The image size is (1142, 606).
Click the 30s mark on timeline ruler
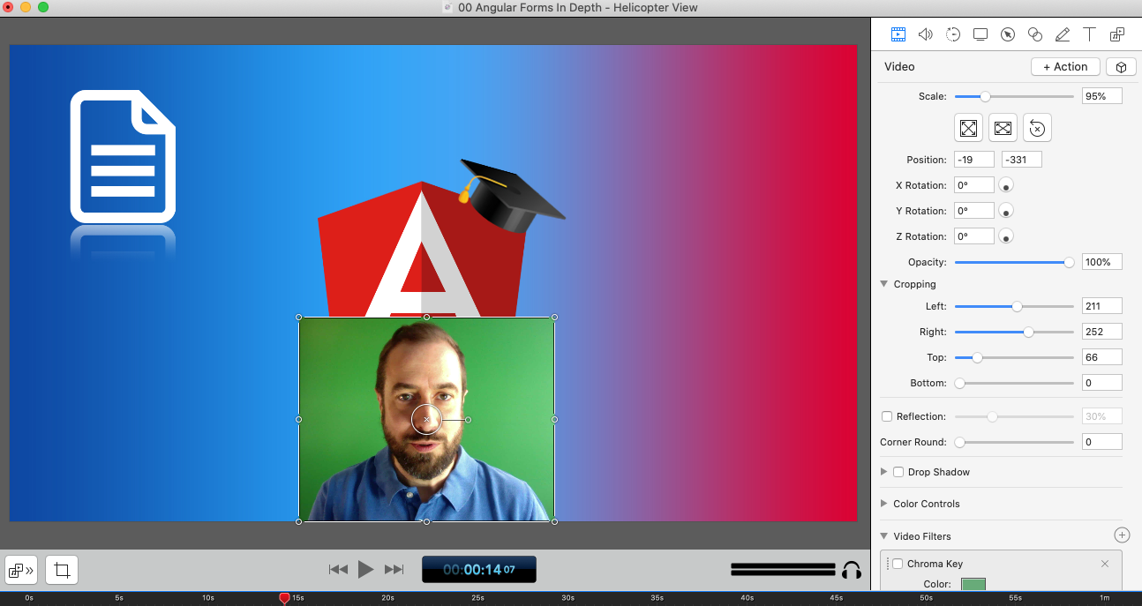[568, 598]
